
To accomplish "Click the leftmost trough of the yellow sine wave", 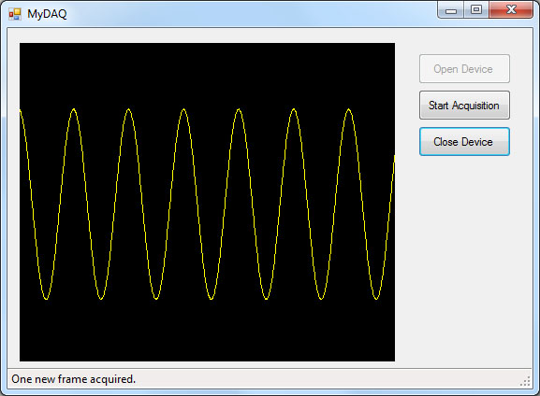I will point(46,298).
